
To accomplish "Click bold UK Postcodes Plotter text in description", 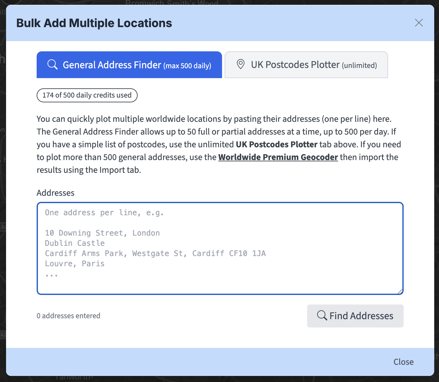I will (276, 144).
